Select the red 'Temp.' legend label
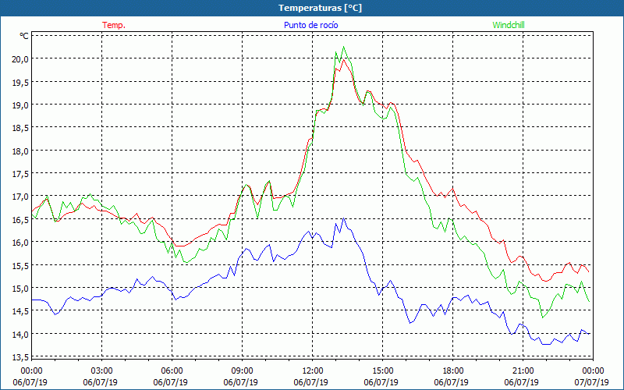This screenshot has height=390, width=624. 114,25
